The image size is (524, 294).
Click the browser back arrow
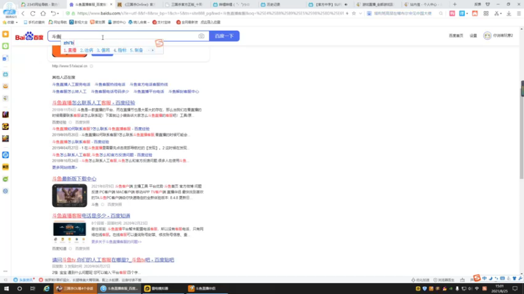pyautogui.click(x=23, y=14)
